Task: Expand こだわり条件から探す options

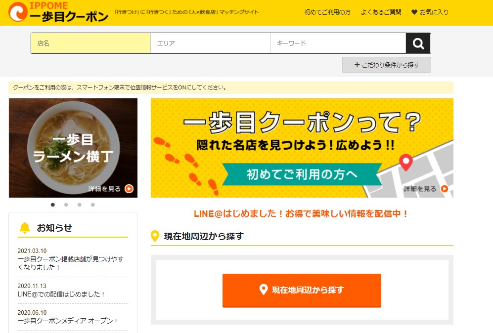Action: click(386, 65)
